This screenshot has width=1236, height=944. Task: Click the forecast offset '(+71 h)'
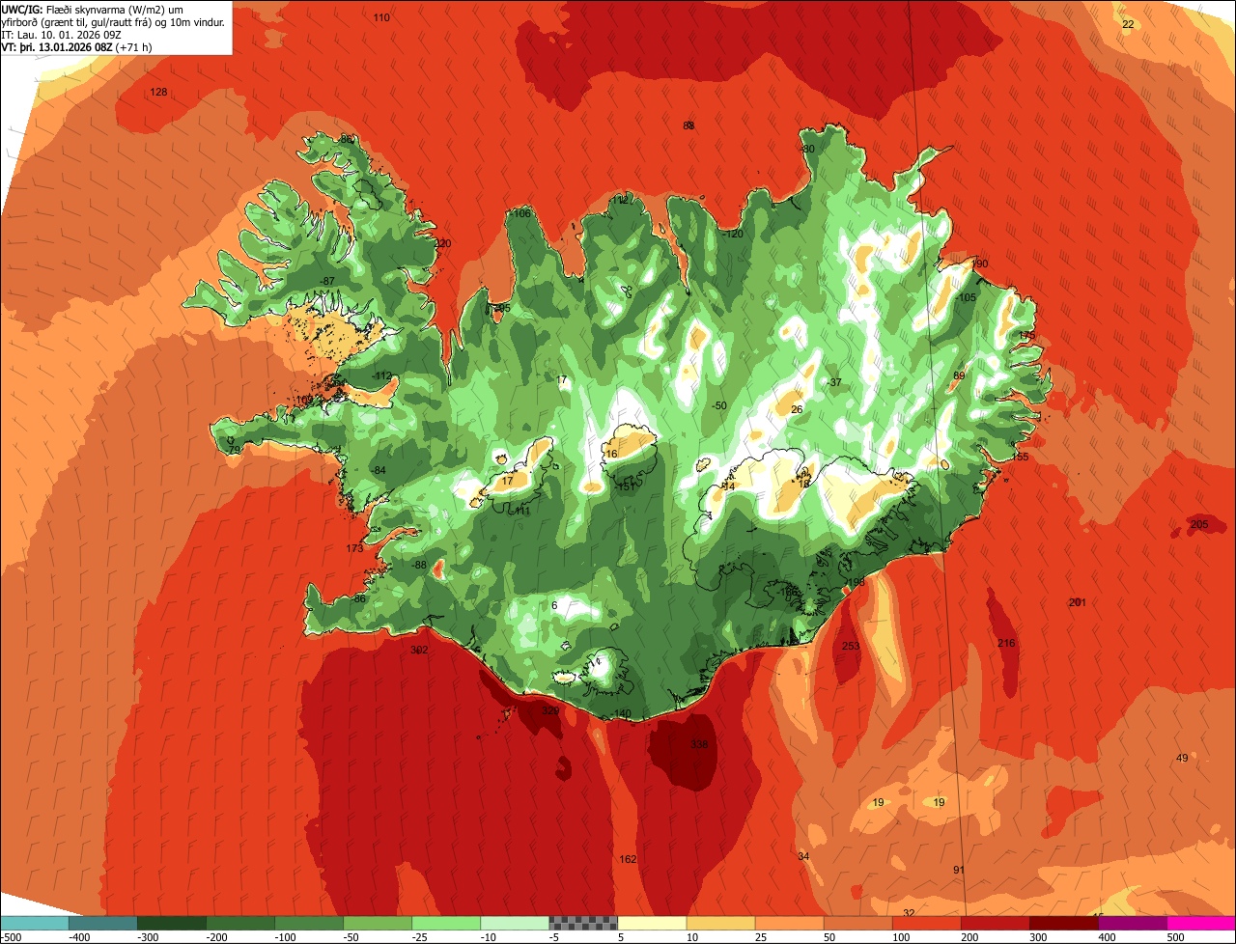[134, 46]
